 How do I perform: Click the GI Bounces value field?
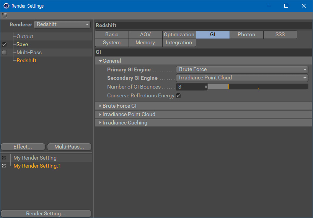click(x=191, y=87)
